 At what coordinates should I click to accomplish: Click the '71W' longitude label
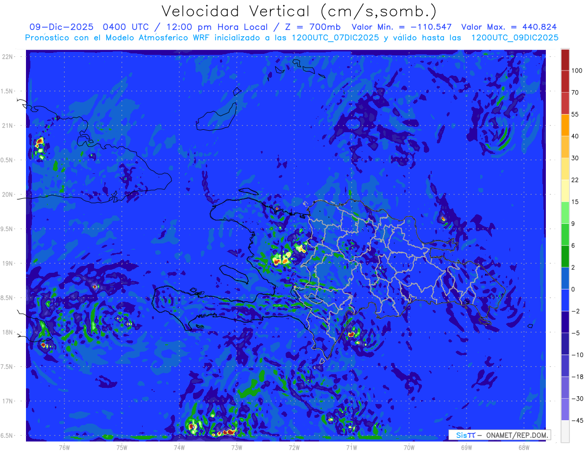[351, 447]
